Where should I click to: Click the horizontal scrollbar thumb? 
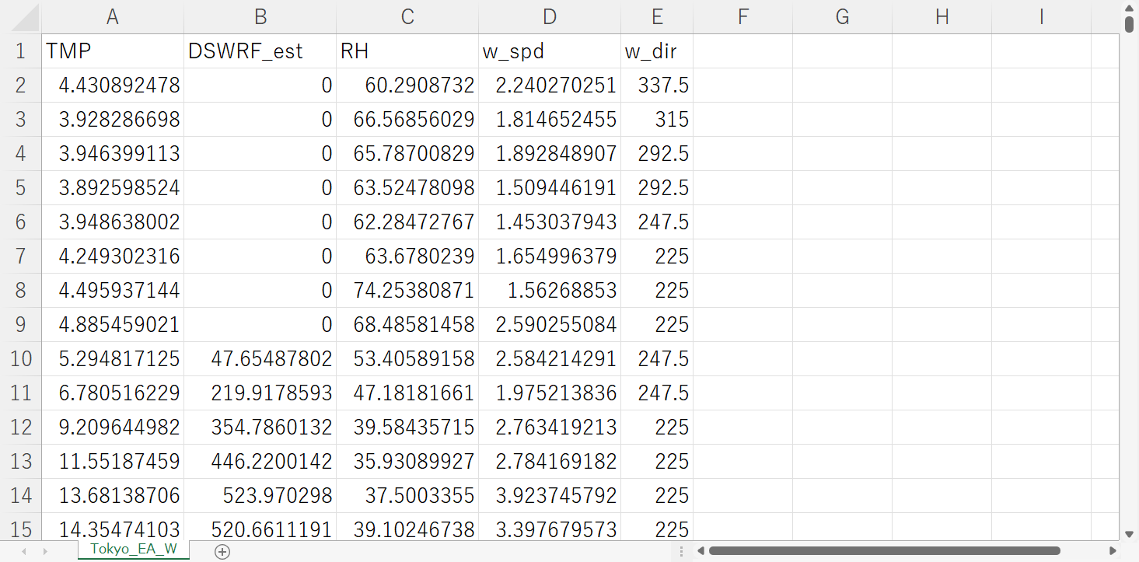coord(884,551)
